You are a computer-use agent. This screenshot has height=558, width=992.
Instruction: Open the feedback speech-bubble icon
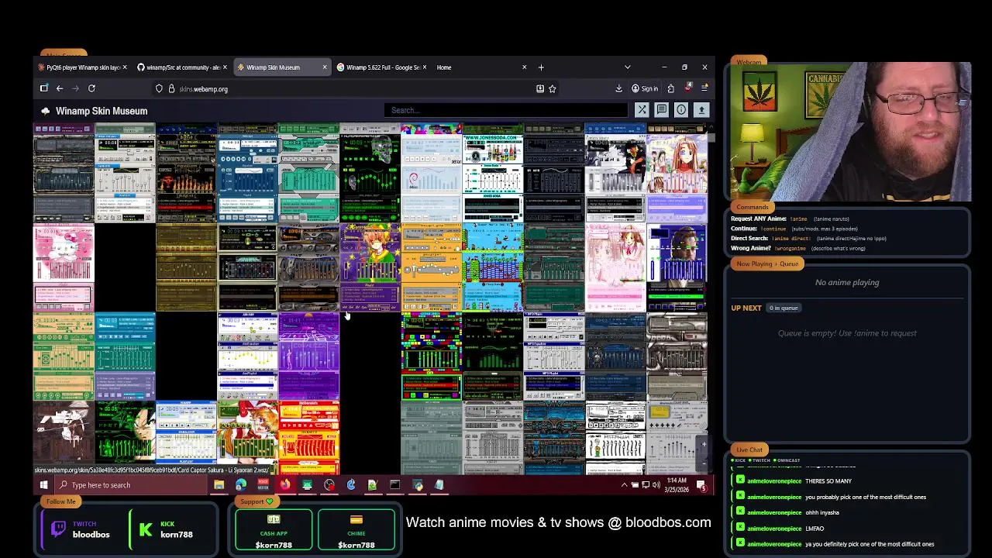[x=661, y=110]
